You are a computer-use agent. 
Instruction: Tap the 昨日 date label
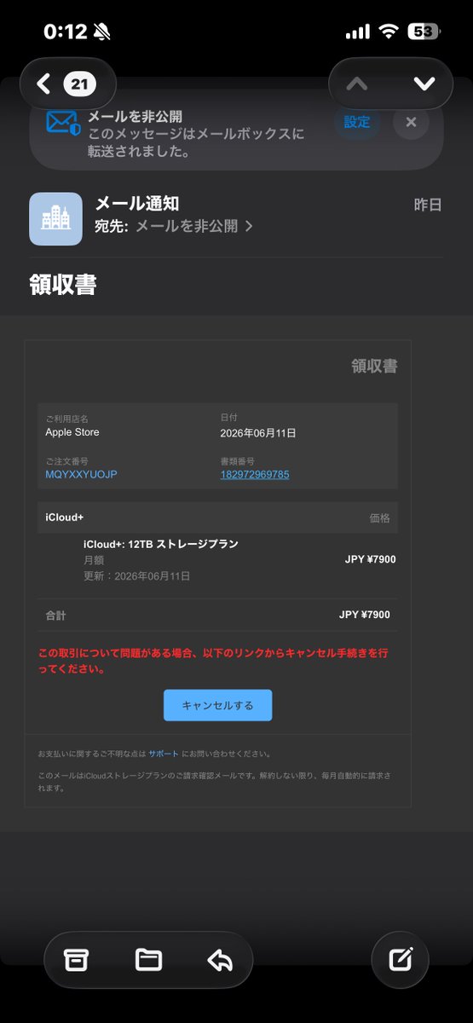(428, 205)
